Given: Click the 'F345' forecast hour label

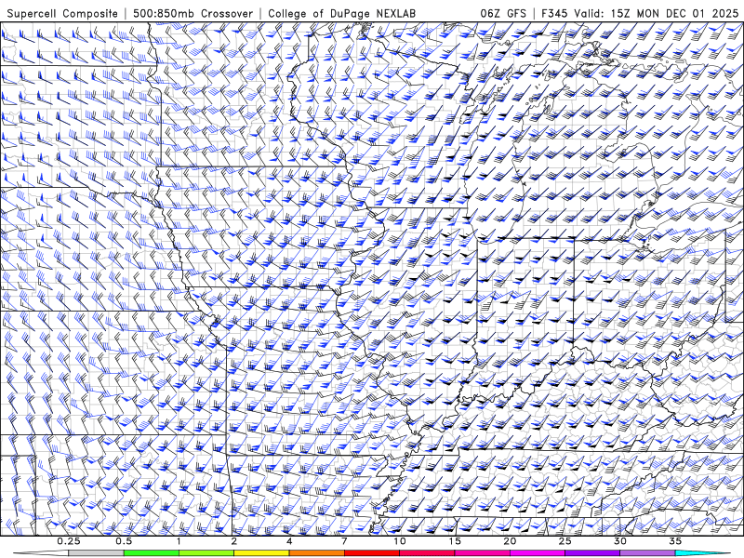Looking at the screenshot, I should (554, 13).
